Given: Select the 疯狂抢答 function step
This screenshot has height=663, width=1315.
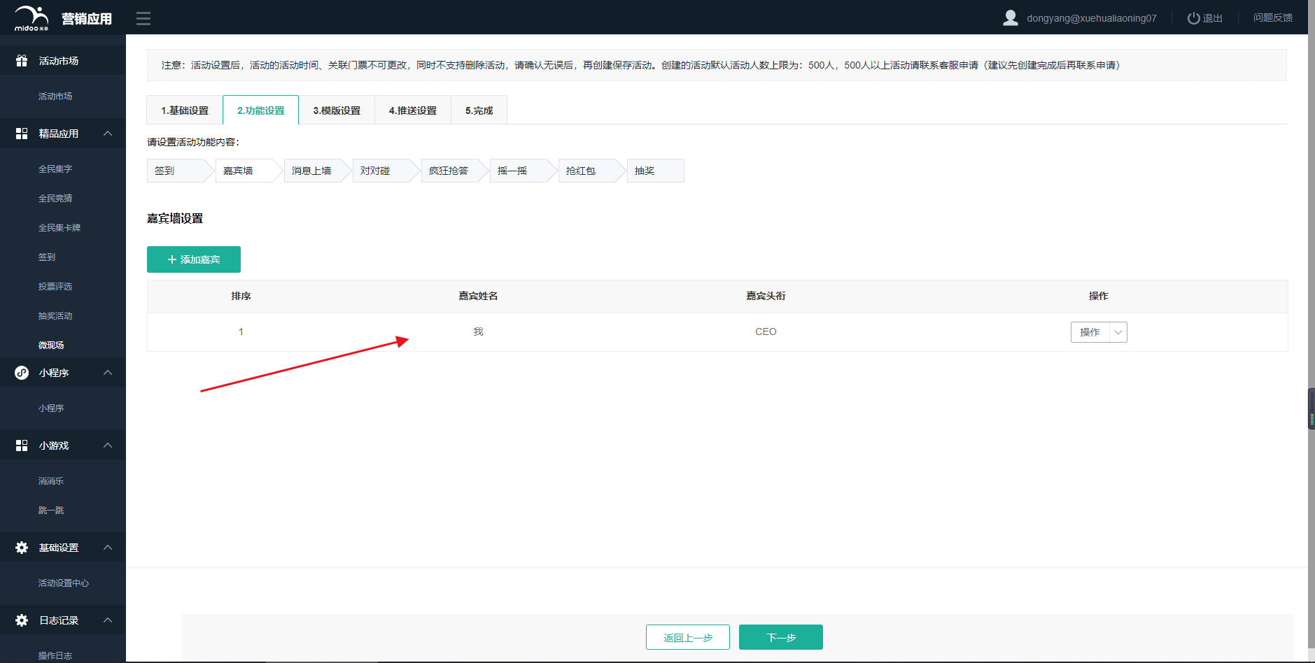Looking at the screenshot, I should point(454,171).
